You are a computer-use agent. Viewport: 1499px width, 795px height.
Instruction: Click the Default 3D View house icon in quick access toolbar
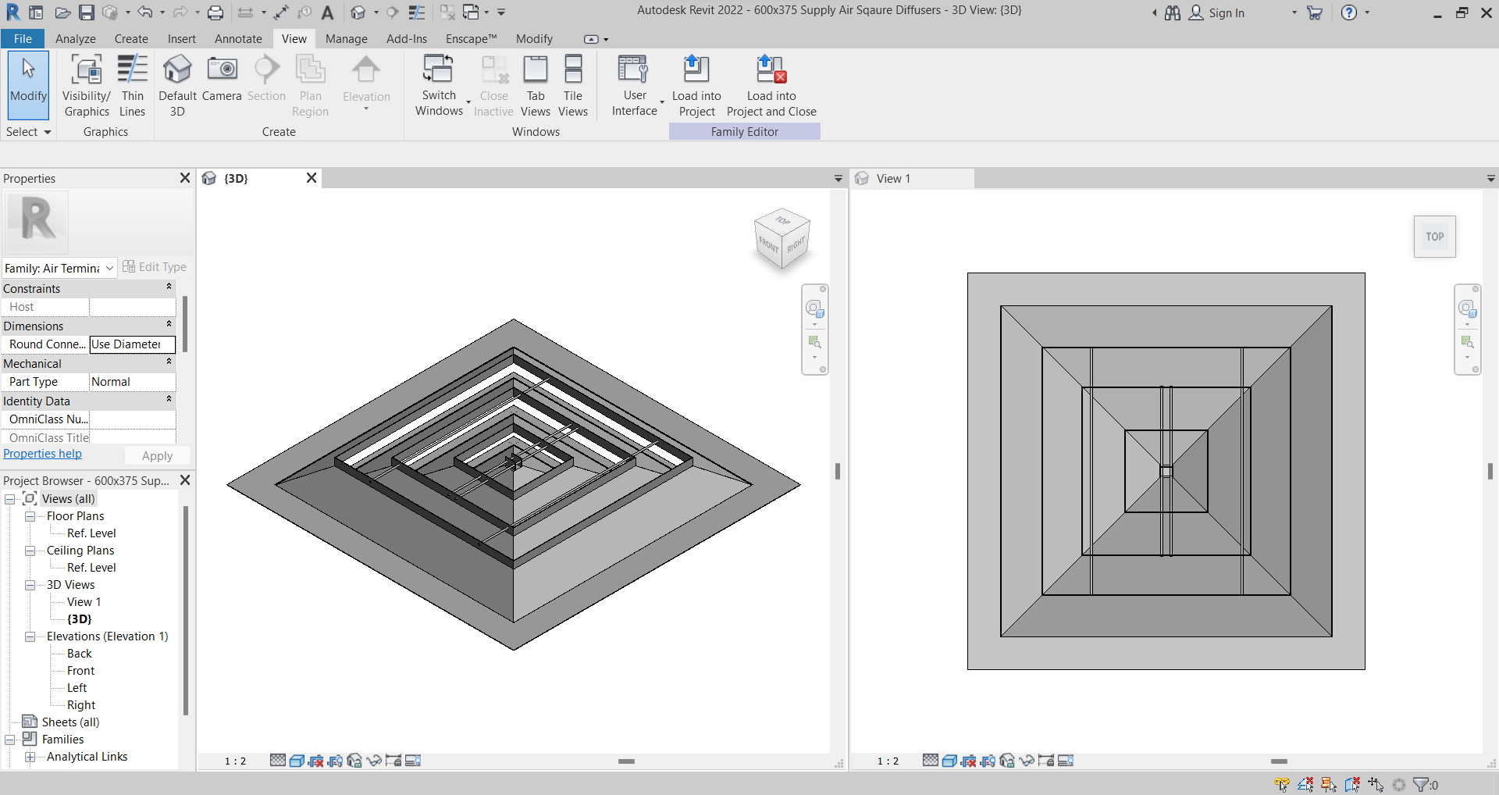click(358, 12)
